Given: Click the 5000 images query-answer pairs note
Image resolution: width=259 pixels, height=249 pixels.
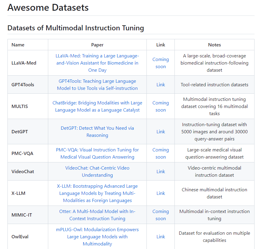Looking at the screenshot, I should [214, 132].
